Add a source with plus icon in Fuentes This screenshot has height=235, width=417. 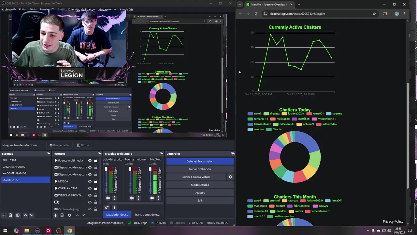coord(55,215)
